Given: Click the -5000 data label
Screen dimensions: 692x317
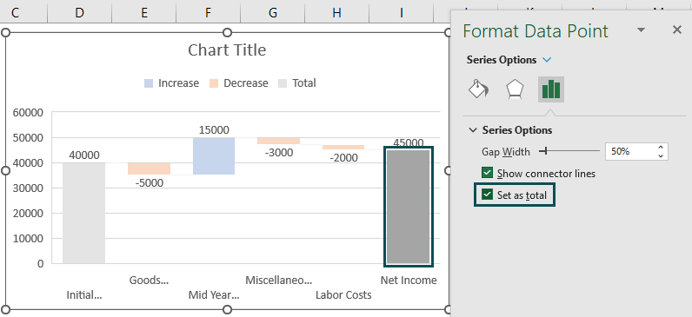Looking at the screenshot, I should 149,182.
